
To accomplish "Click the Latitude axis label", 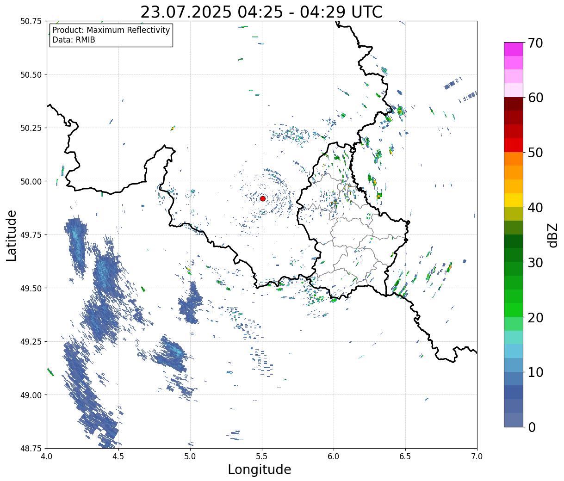I will 12,235.
